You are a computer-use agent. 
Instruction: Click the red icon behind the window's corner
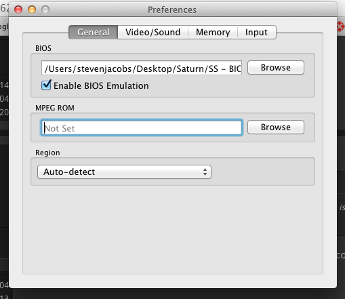tap(341, 26)
